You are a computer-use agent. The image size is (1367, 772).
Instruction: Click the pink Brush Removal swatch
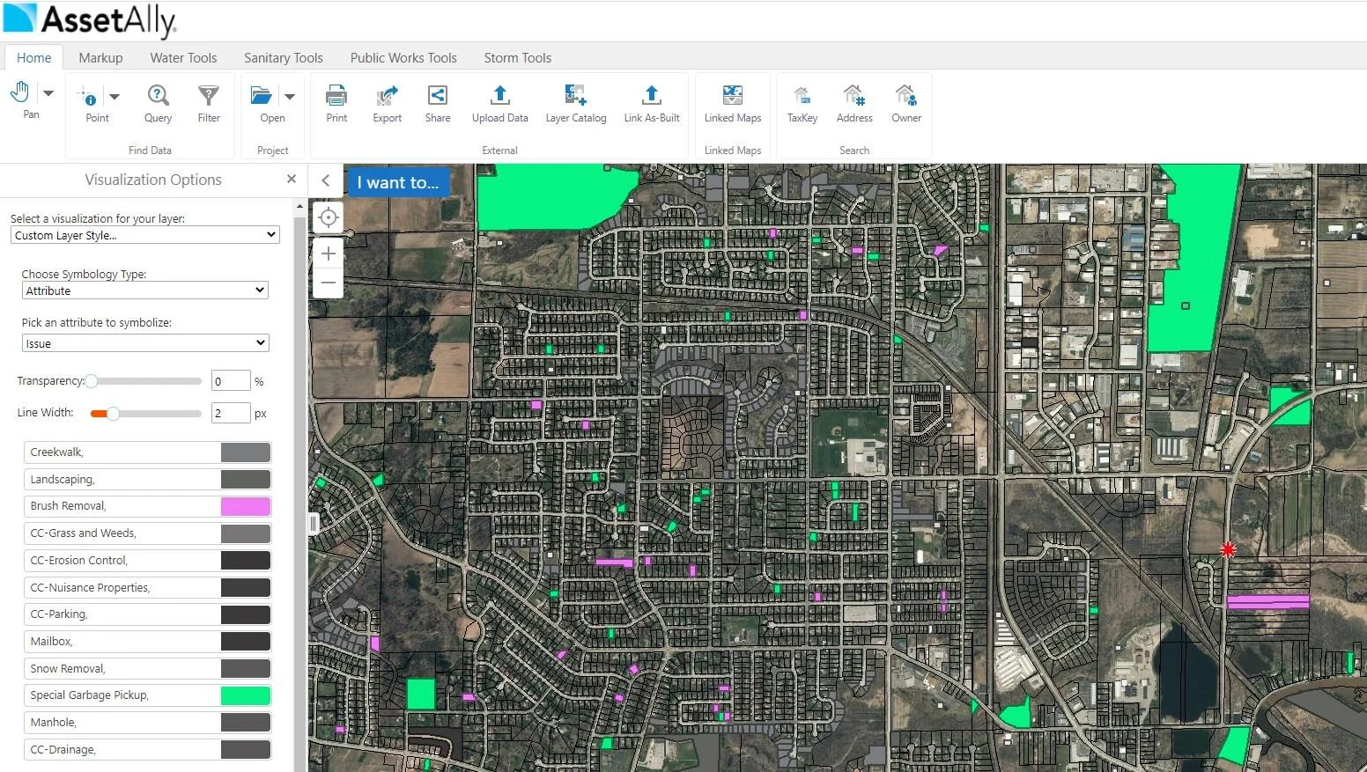coord(246,506)
